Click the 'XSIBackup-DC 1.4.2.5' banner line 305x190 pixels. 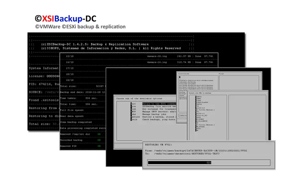95,44
